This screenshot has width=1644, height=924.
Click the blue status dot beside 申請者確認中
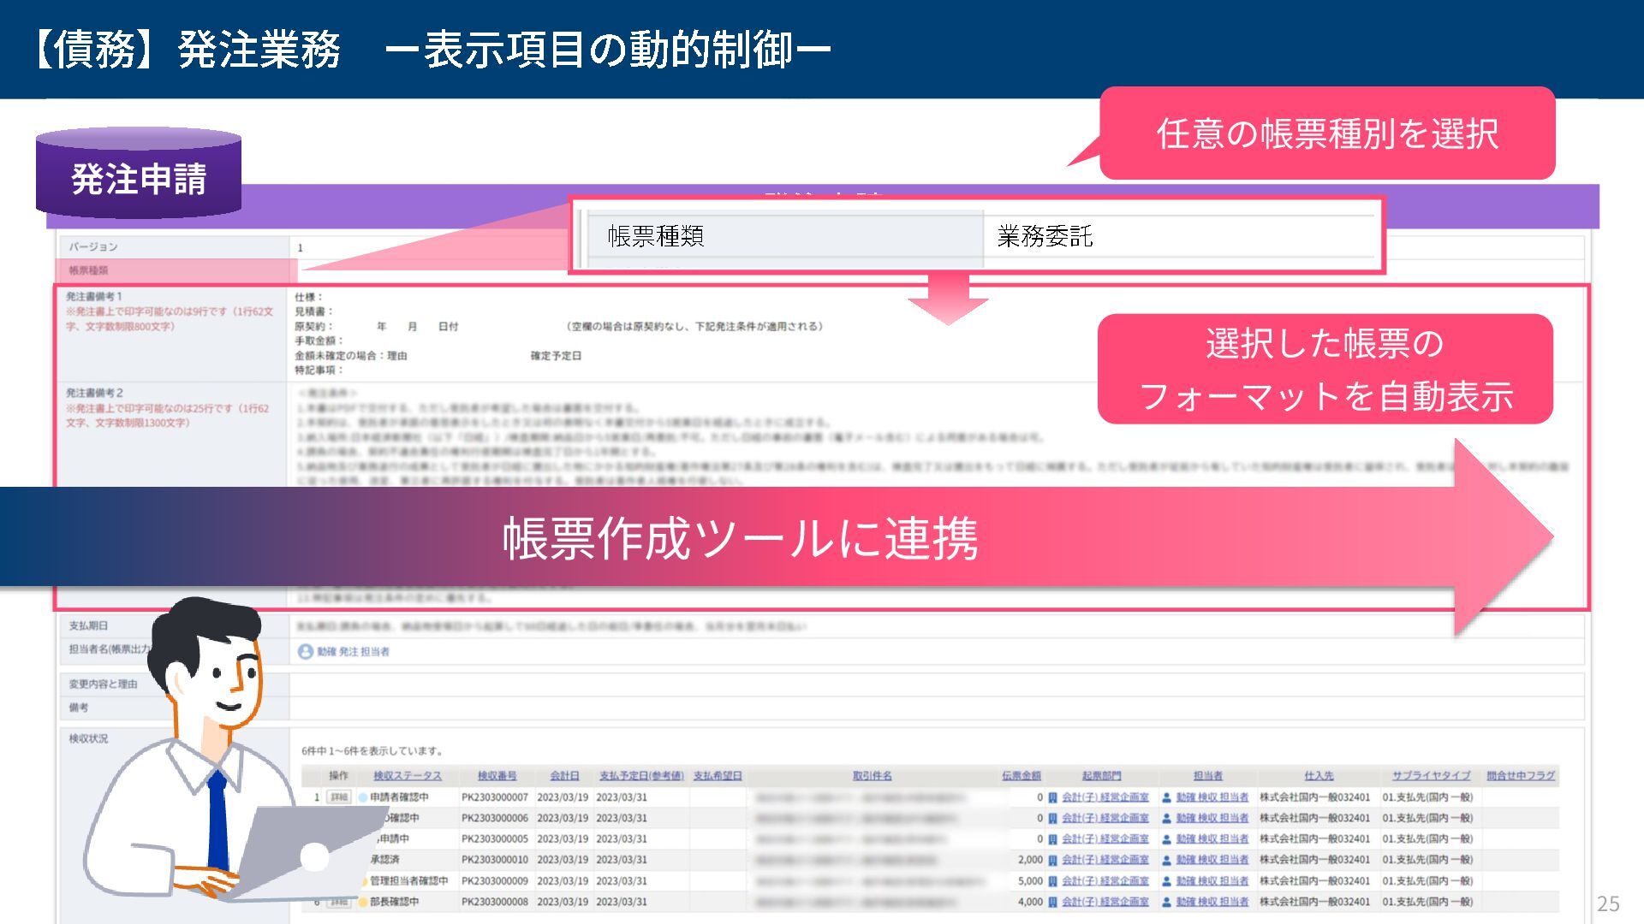(363, 797)
